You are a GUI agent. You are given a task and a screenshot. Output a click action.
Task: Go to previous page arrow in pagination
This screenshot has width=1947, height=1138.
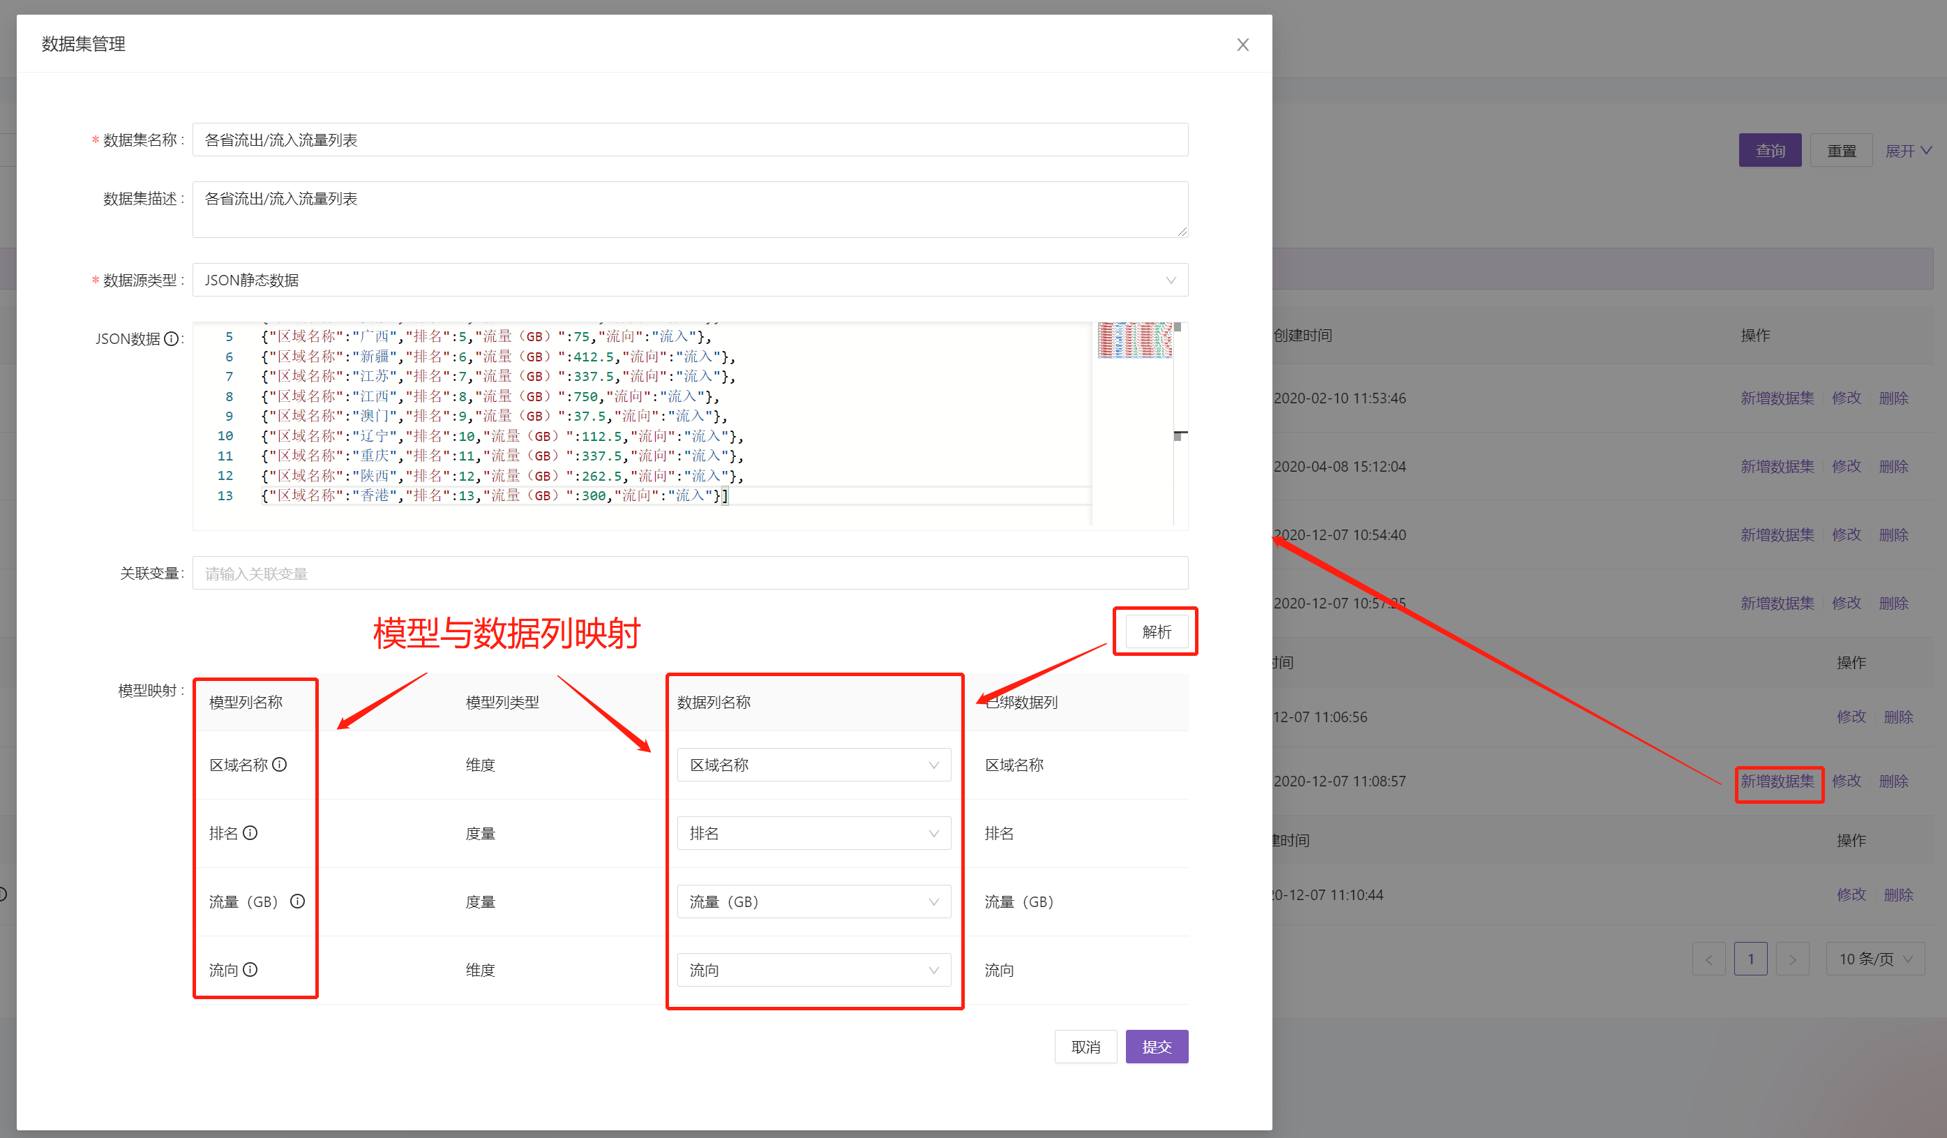(x=1708, y=959)
